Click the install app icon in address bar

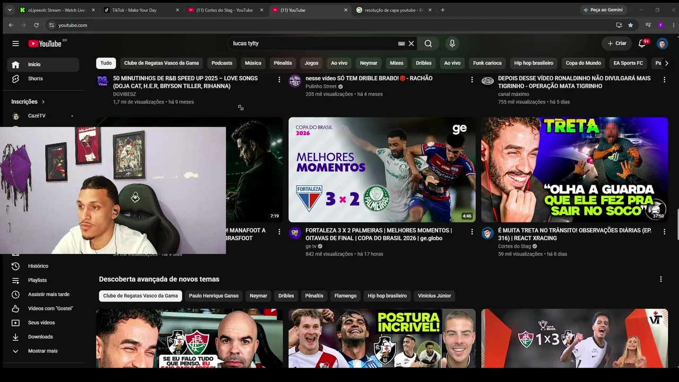click(619, 25)
